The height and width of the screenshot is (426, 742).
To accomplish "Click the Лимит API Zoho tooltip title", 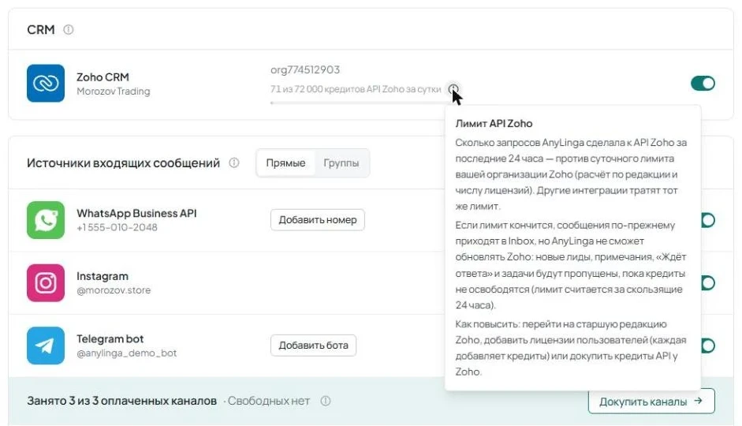I will tap(494, 124).
